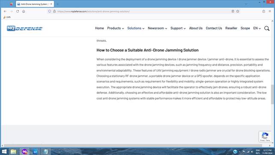
Task: Open the extensions icon in toolbar
Action: click(x=264, y=11)
